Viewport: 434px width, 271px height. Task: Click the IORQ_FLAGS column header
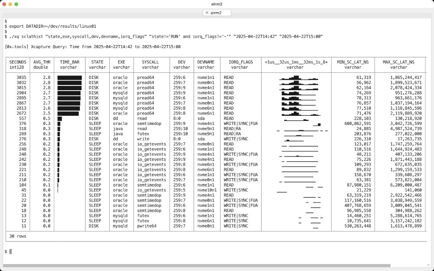point(240,62)
